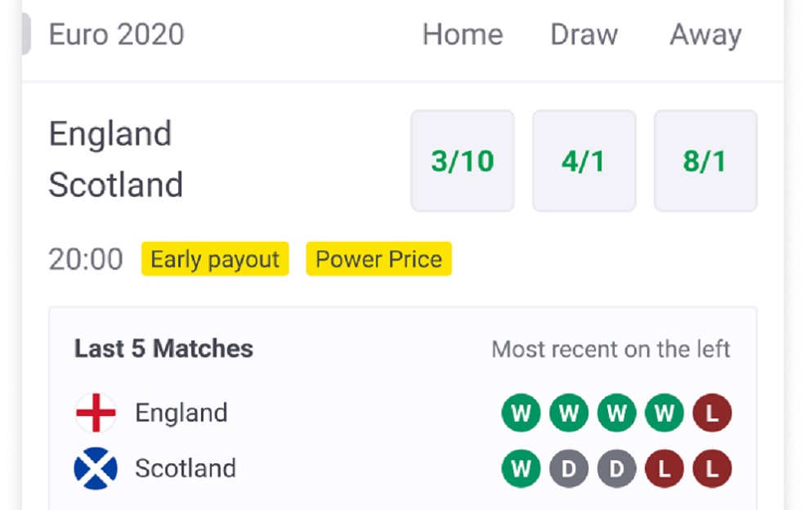Click the England team name in fixture

pos(110,133)
